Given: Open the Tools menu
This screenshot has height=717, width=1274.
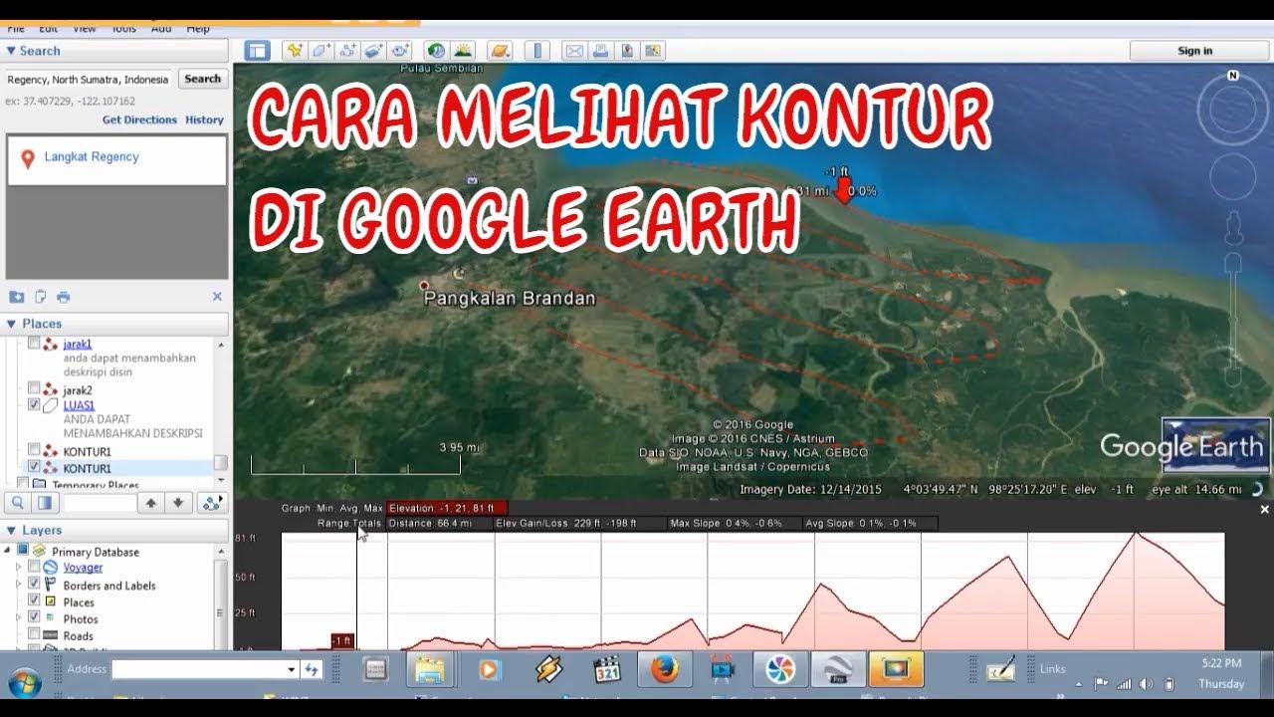Looking at the screenshot, I should (x=124, y=30).
